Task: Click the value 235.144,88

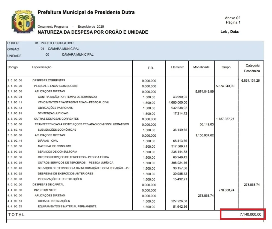Action: point(179,152)
